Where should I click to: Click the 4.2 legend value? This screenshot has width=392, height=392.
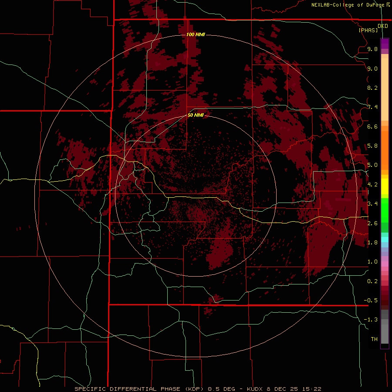pos(372,185)
